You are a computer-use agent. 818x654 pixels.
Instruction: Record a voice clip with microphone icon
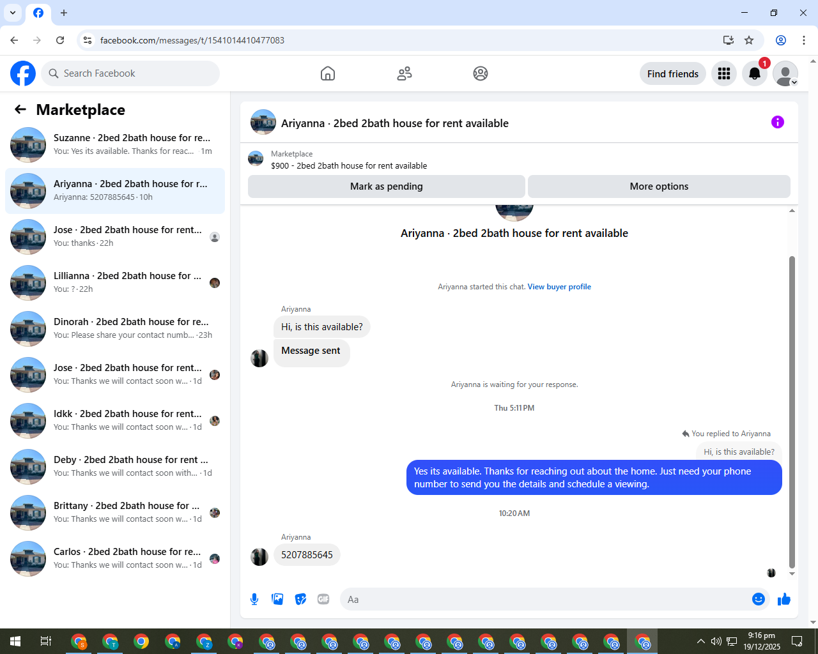pyautogui.click(x=254, y=599)
